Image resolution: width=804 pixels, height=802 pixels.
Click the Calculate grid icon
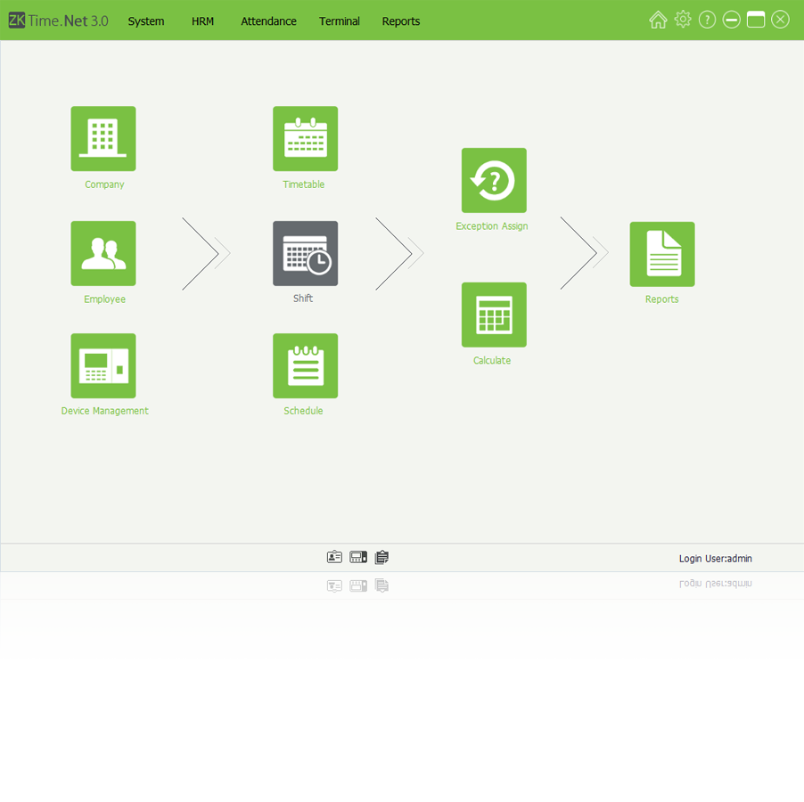click(x=494, y=315)
